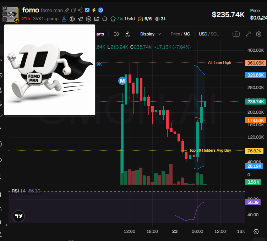Open the developer profile person icon
This screenshot has width=267, height=241.
[64, 19]
